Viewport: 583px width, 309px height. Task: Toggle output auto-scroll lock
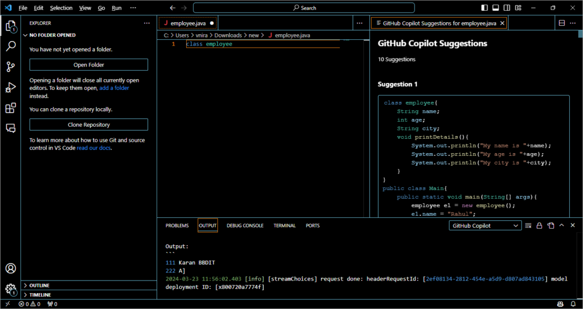[x=539, y=226]
